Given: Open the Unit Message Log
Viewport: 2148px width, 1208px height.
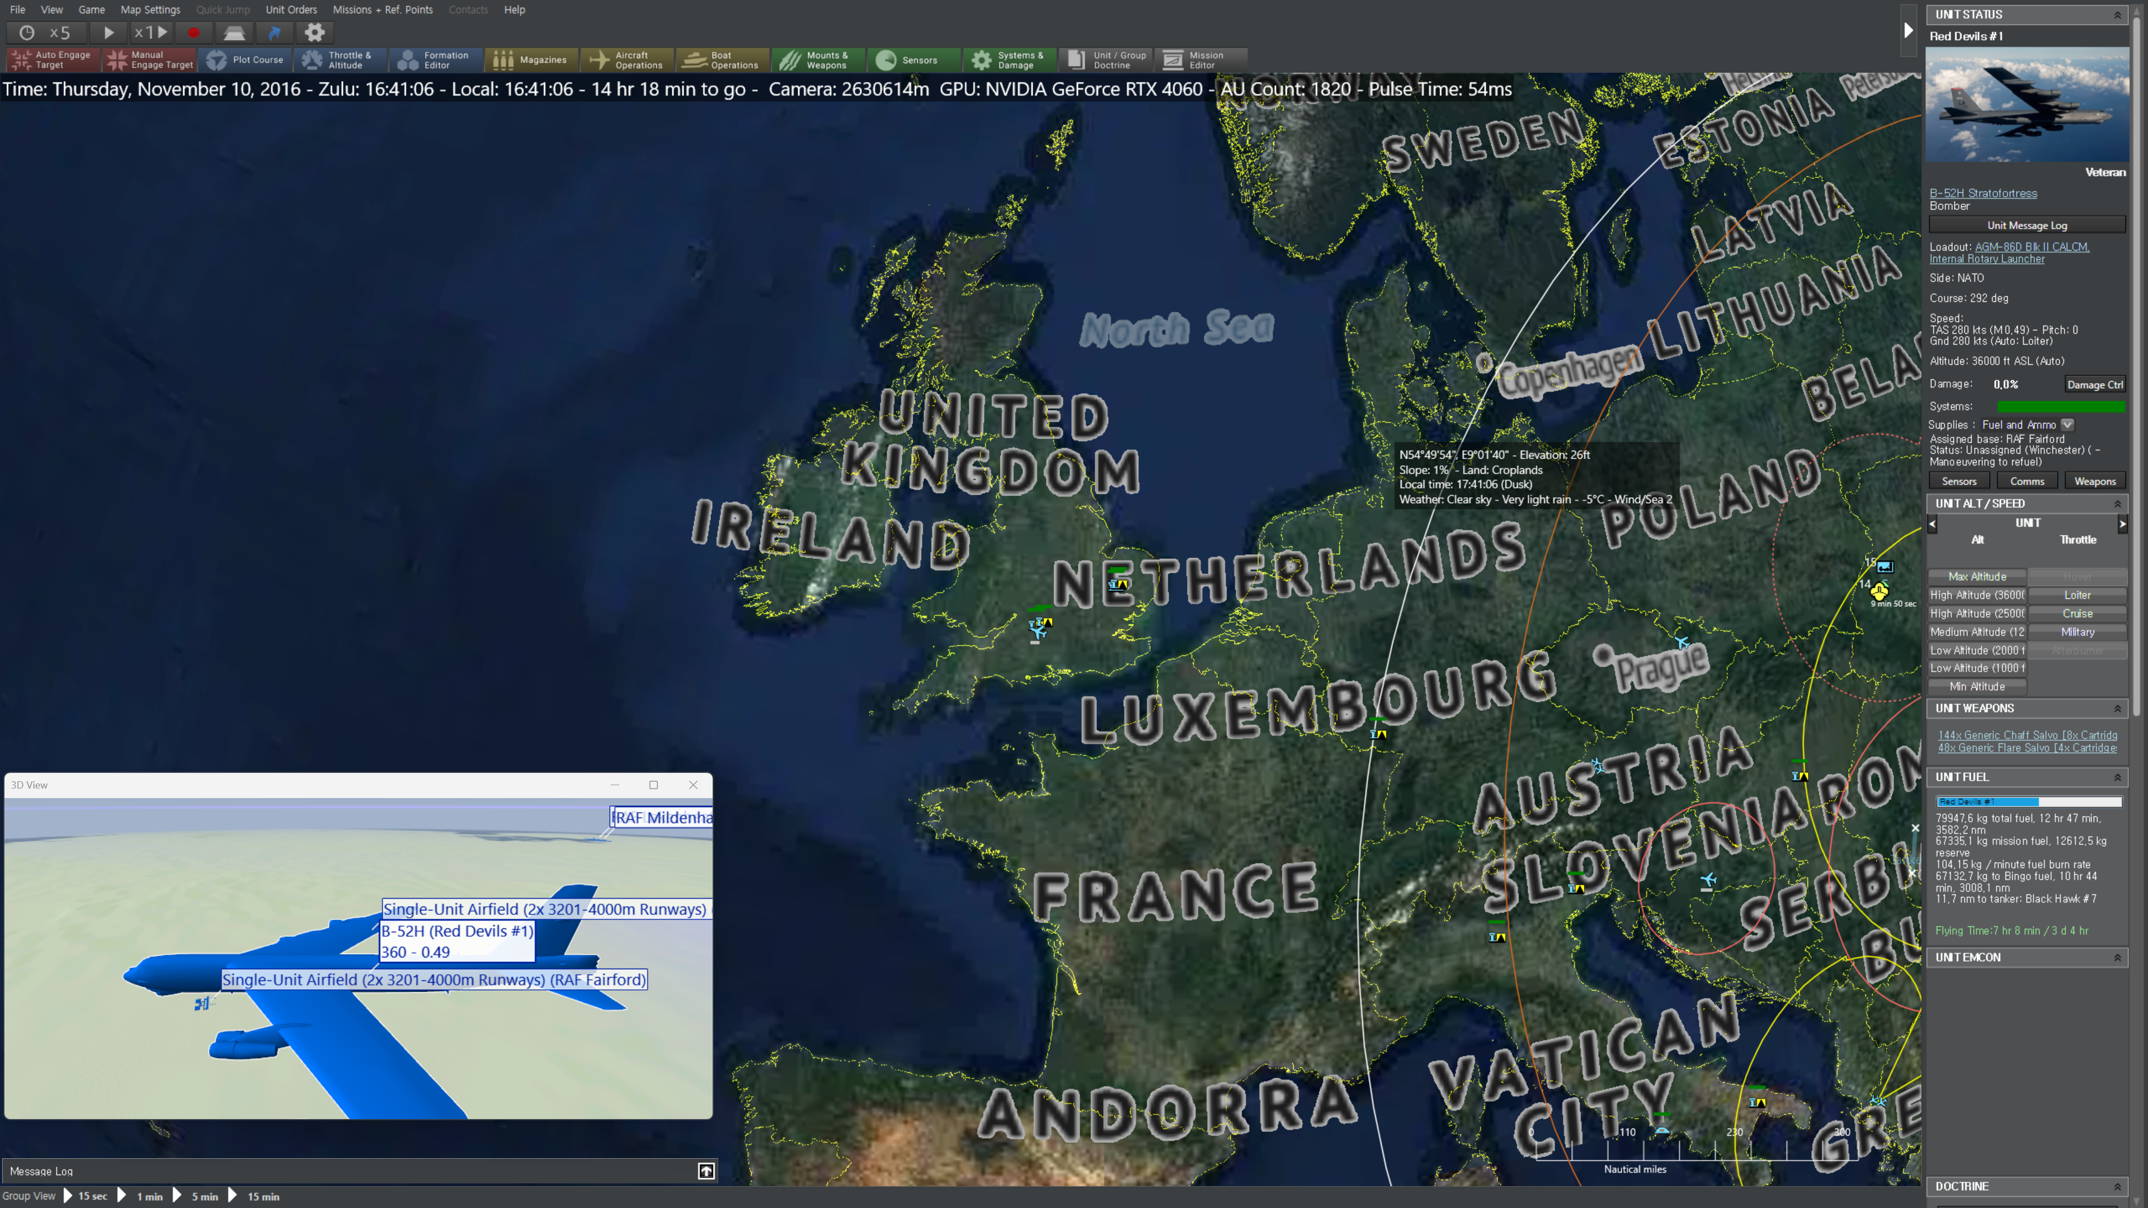Looking at the screenshot, I should coord(2027,225).
